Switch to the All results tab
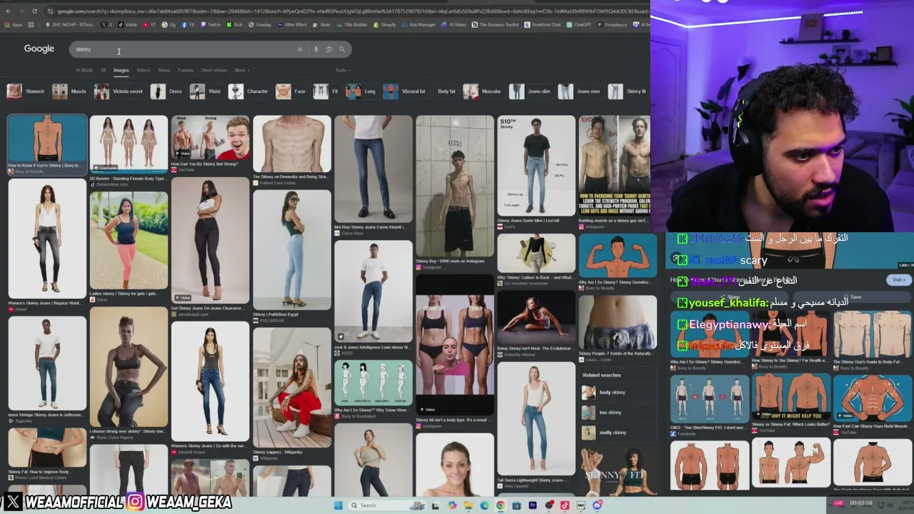 point(103,70)
